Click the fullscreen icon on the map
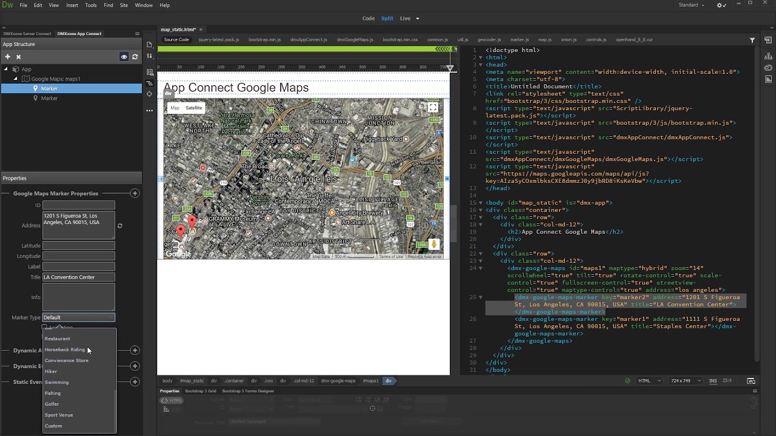 [x=433, y=107]
